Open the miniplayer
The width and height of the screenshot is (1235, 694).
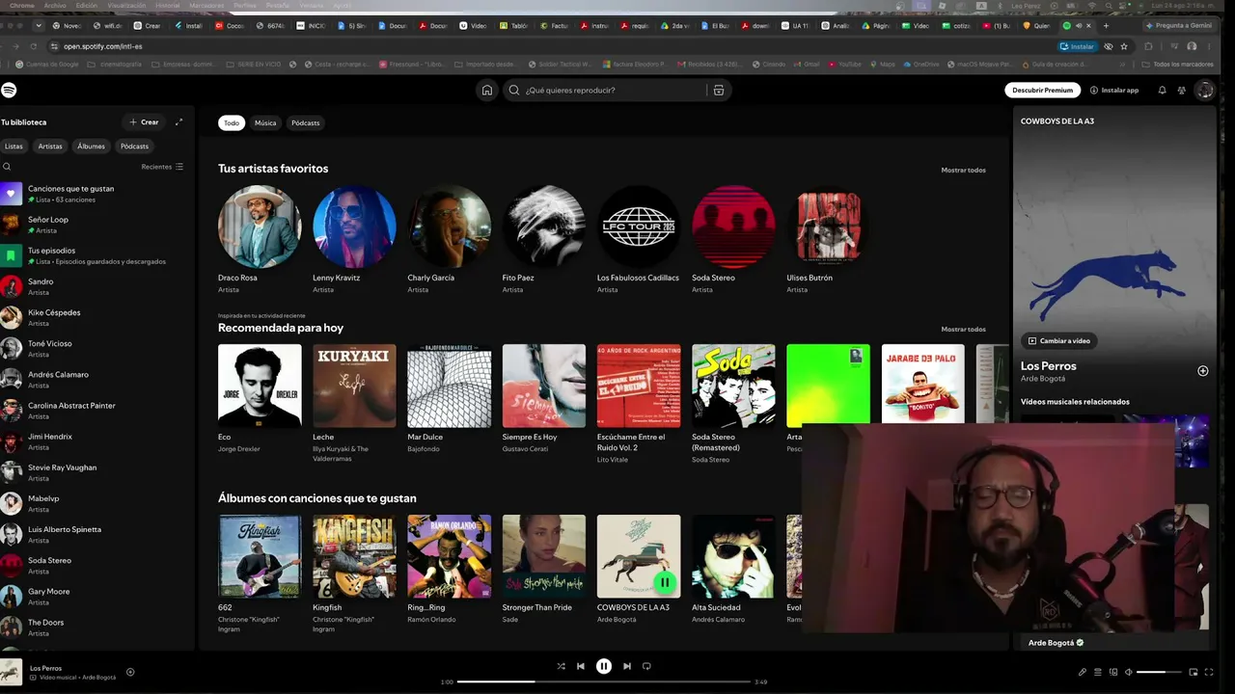1194,672
